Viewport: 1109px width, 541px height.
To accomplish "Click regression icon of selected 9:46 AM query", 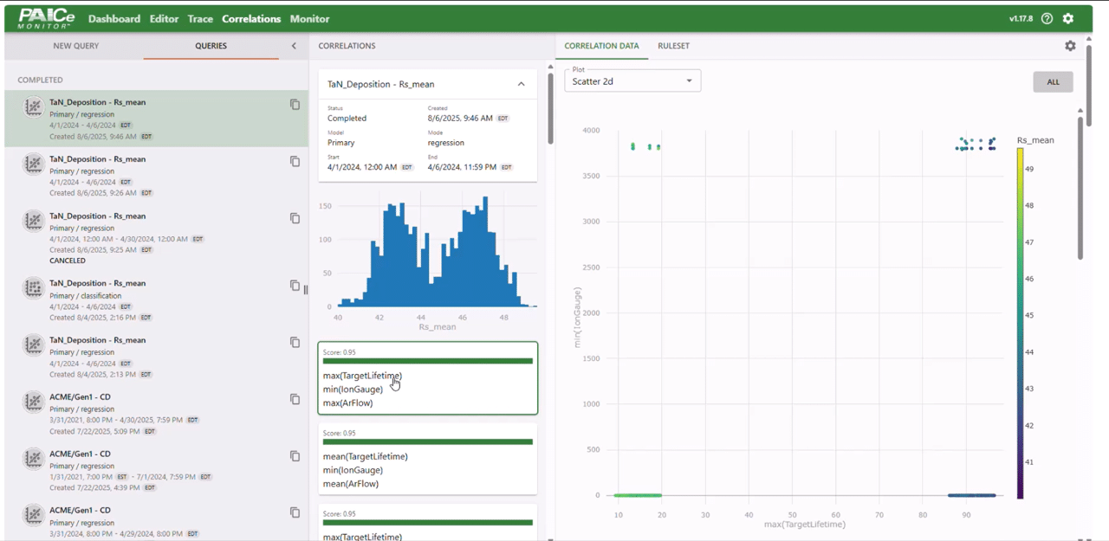I will (x=34, y=108).
